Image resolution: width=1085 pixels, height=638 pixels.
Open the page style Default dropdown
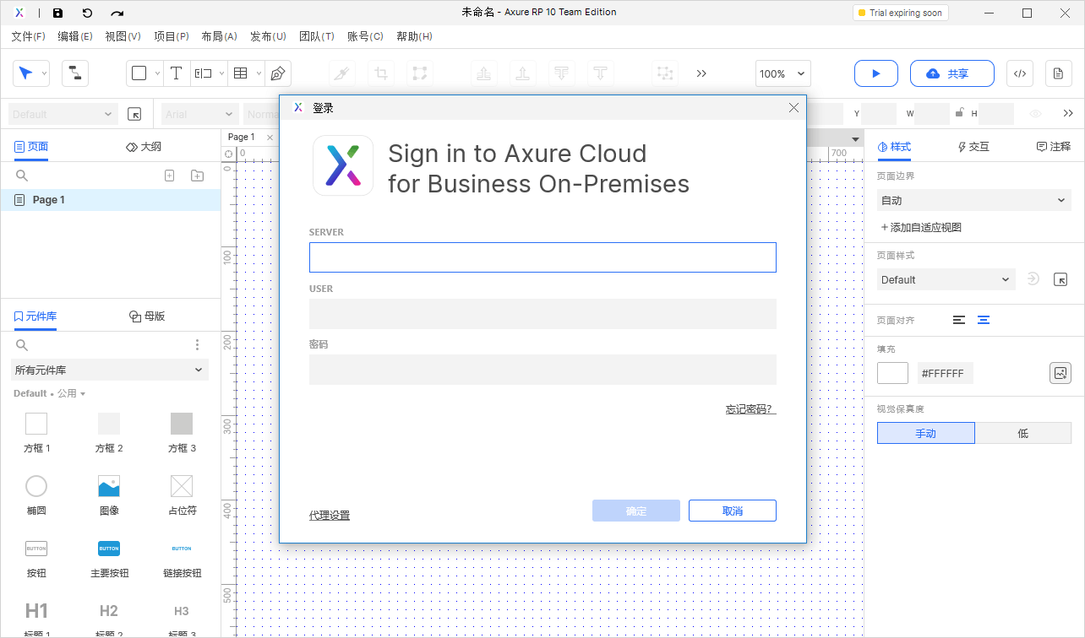click(946, 279)
